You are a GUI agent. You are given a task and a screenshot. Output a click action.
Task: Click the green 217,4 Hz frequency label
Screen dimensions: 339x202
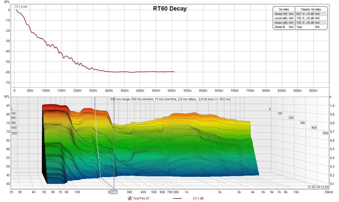click(x=21, y=7)
